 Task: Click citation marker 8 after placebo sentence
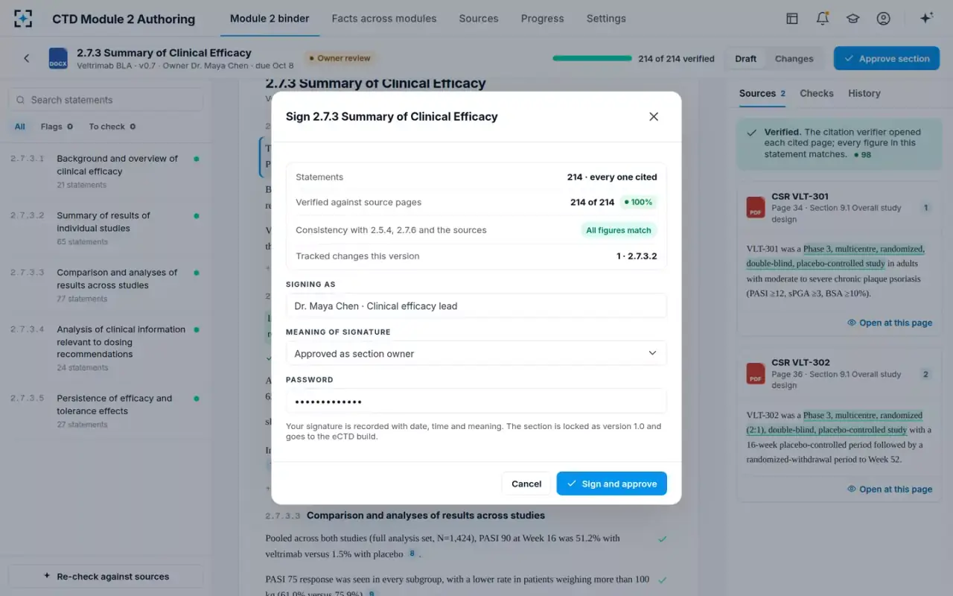tap(412, 554)
